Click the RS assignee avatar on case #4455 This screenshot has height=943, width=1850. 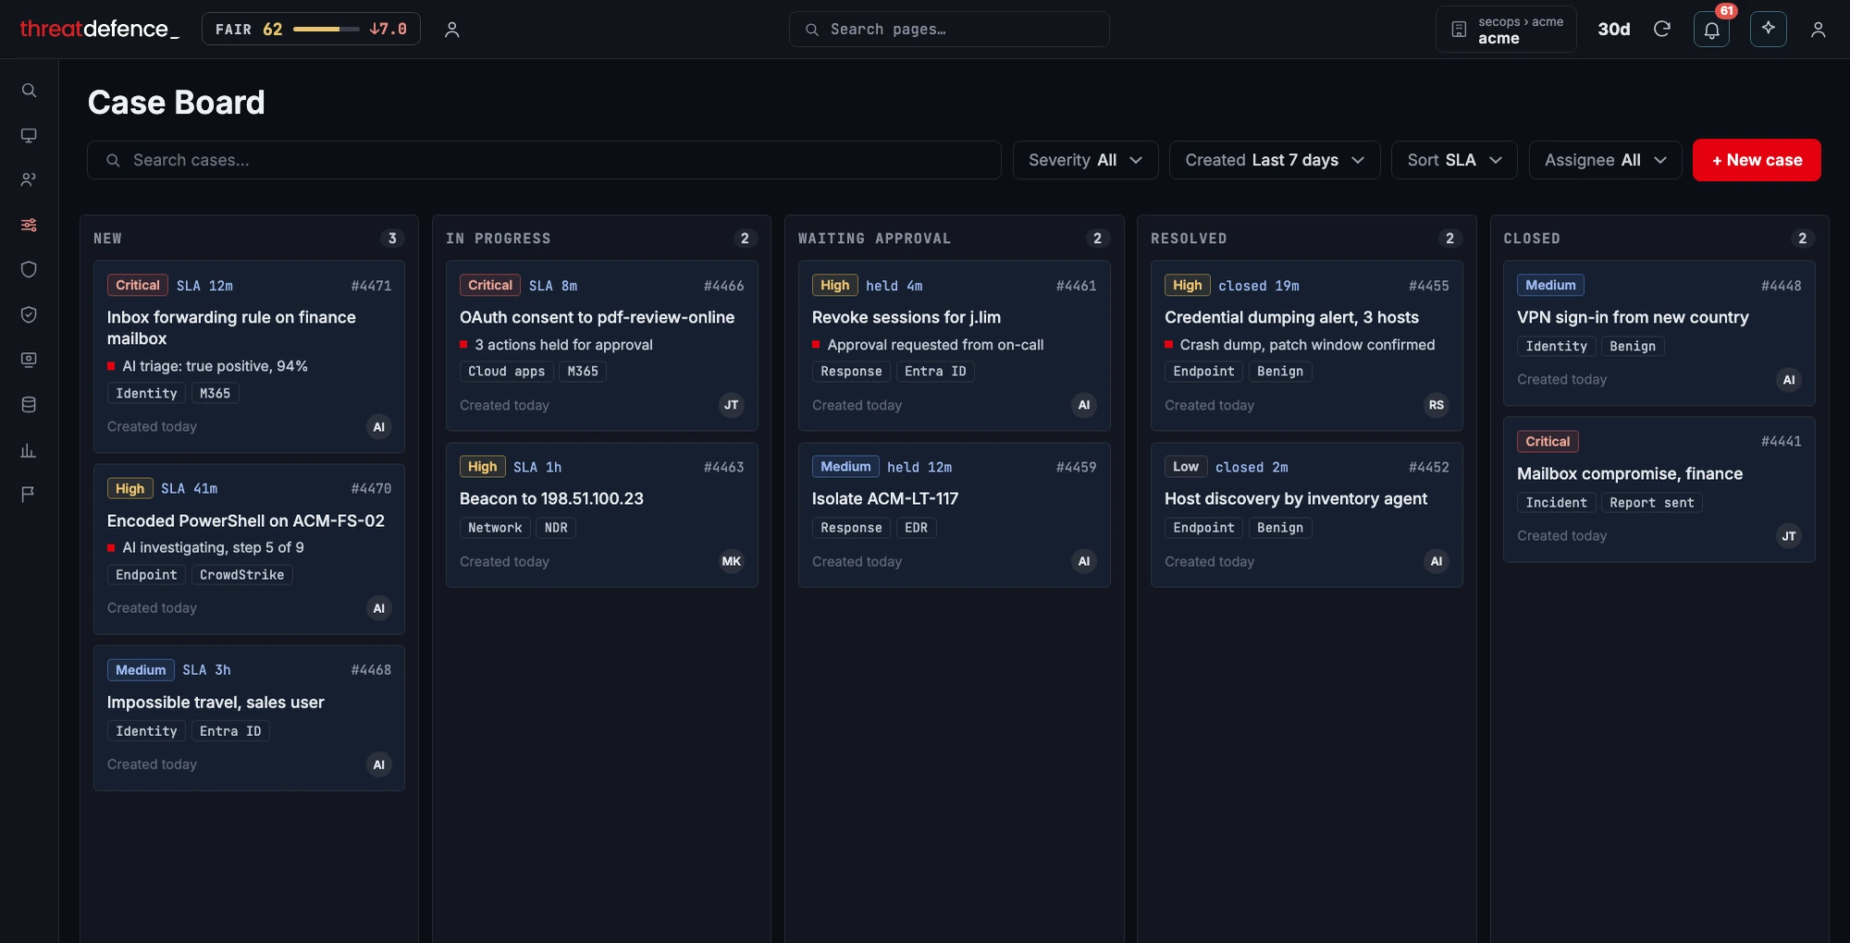pos(1436,405)
